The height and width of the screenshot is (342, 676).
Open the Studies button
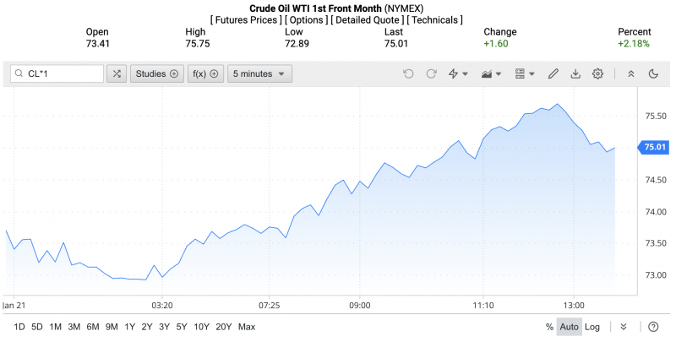coord(156,73)
